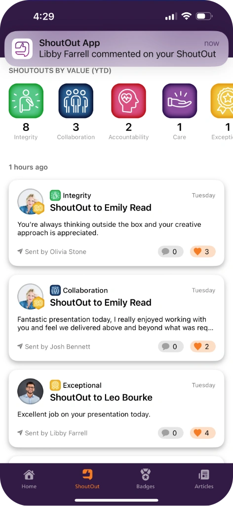Tap Emily Read's avatar on Integrity card
The image size is (233, 506).
[x=30, y=202]
